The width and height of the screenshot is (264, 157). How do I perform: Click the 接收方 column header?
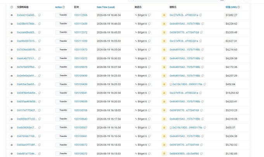coord(173,7)
